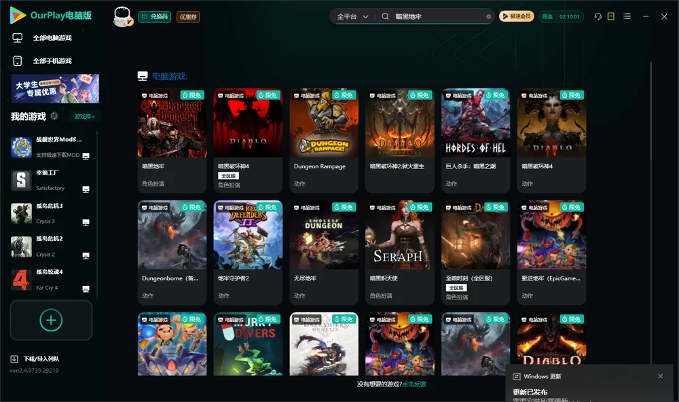Click the 点击反馈 feedback link
The image size is (679, 402).
click(x=414, y=384)
